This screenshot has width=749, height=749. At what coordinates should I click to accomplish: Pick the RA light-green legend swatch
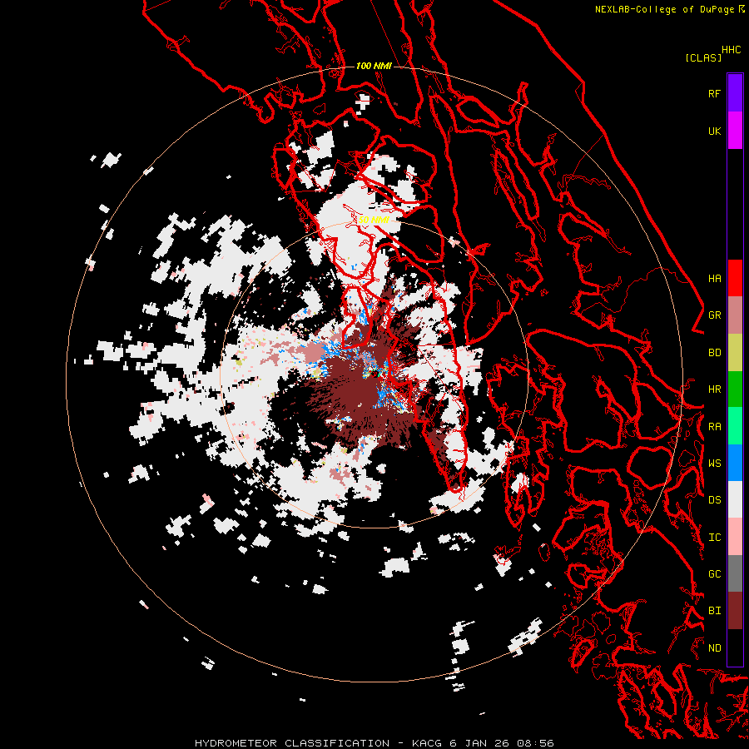coord(735,426)
